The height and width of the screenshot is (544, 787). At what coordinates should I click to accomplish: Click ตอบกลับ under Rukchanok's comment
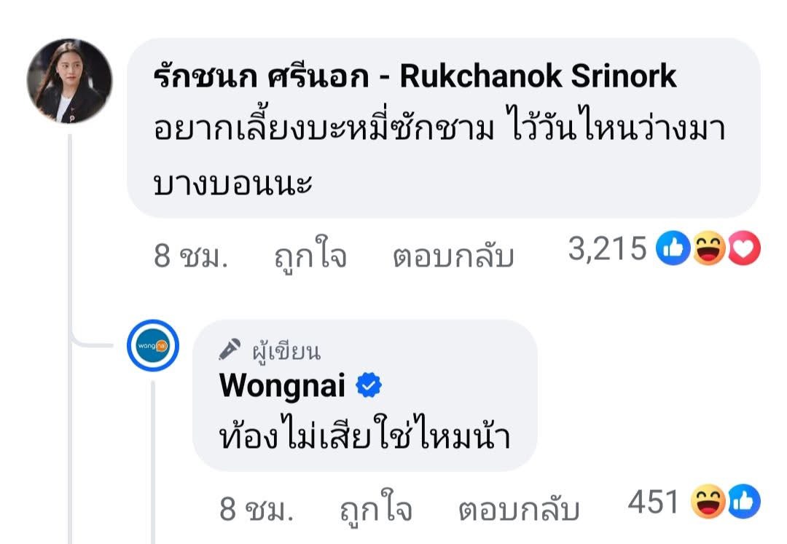(453, 256)
